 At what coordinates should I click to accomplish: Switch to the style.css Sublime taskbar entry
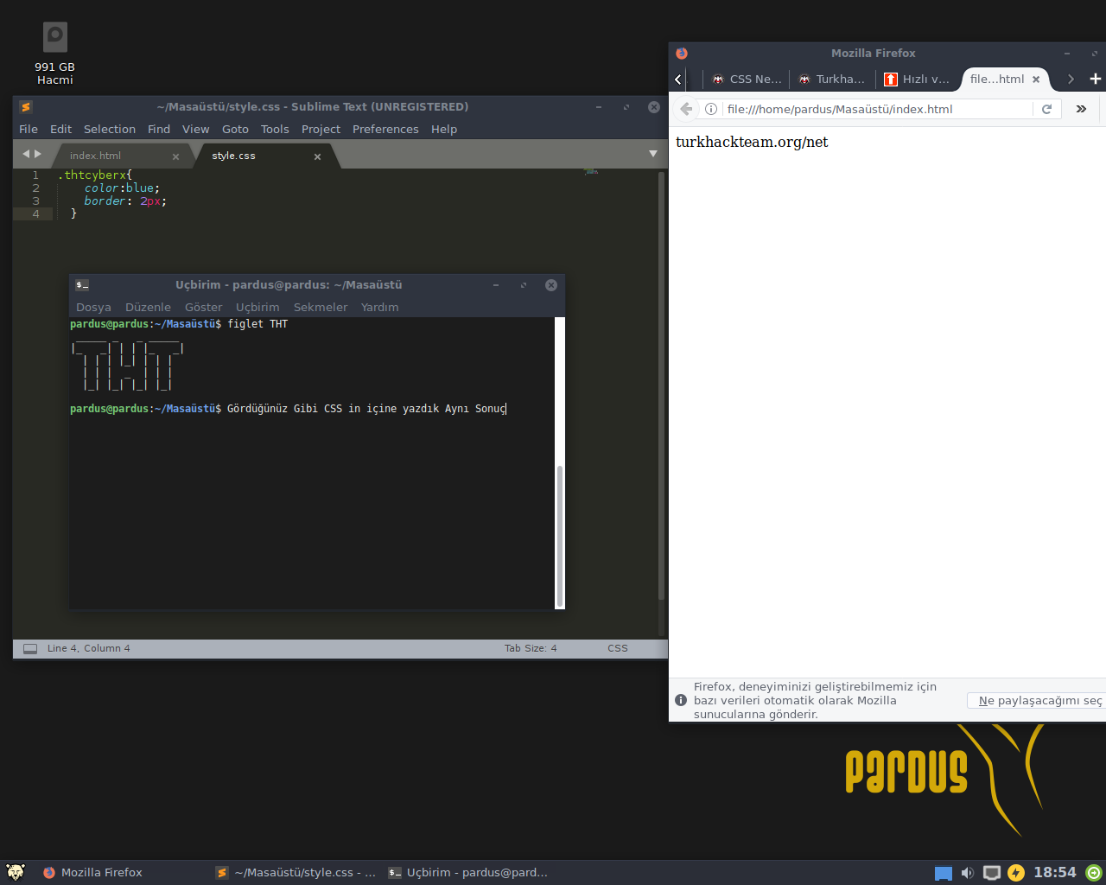[x=296, y=873]
